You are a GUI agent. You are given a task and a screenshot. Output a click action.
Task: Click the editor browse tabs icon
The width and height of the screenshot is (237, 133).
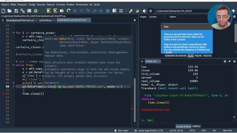point(3,20)
